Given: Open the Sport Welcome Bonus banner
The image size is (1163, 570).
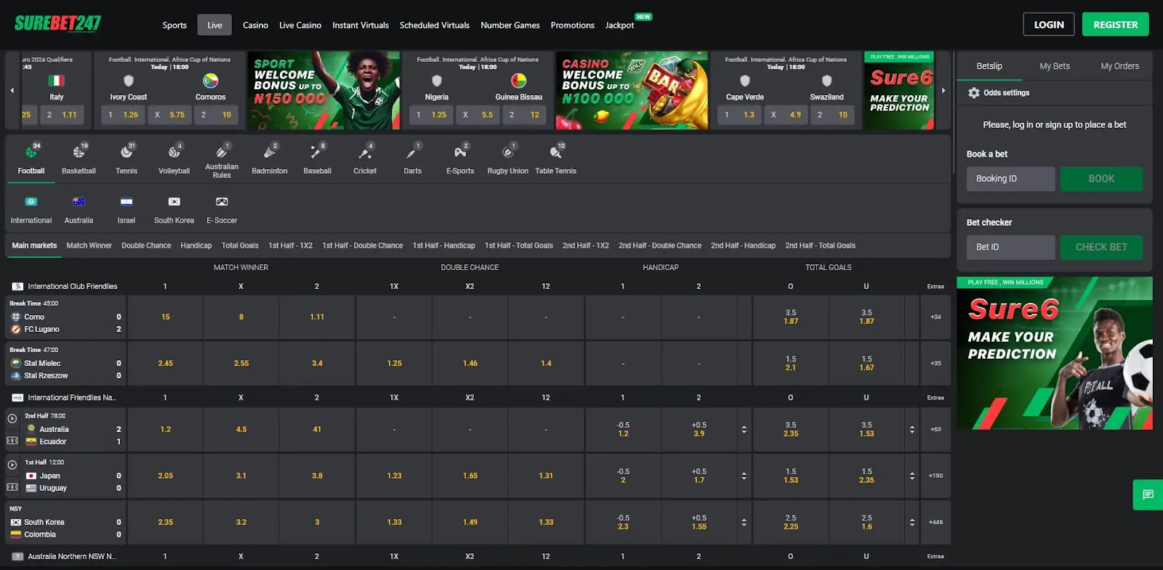Looking at the screenshot, I should [323, 91].
